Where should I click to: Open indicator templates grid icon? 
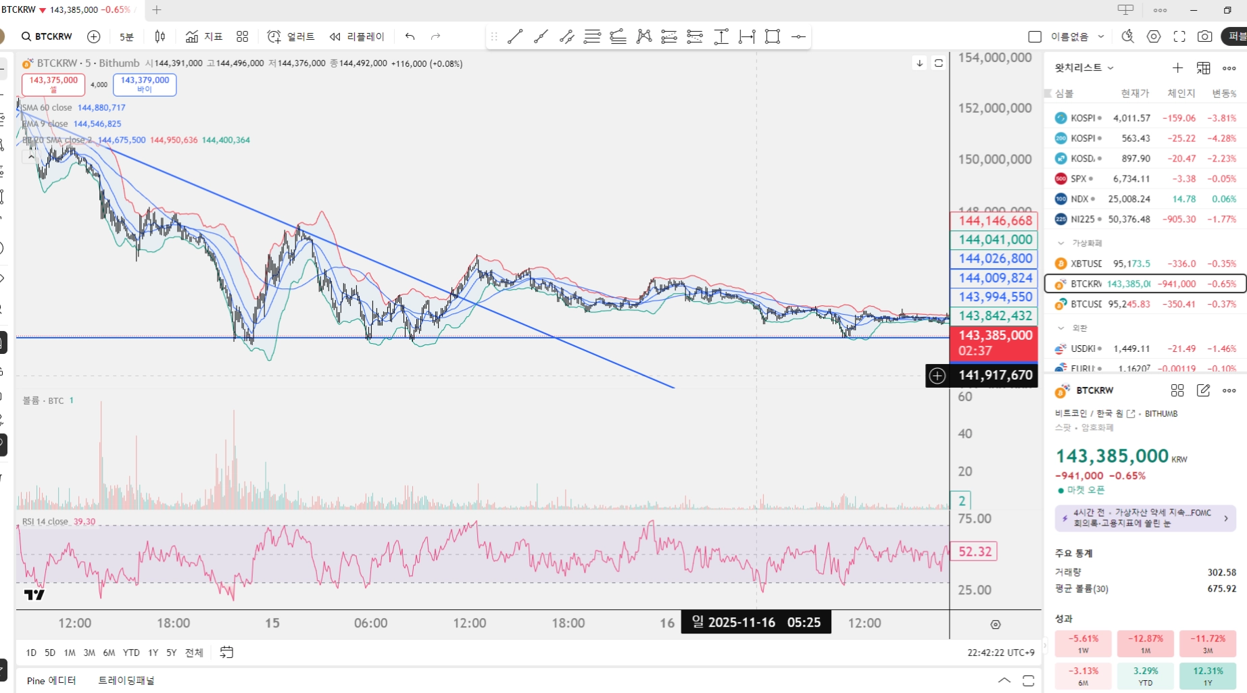(x=243, y=36)
